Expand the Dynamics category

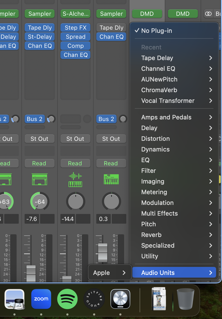[174, 149]
